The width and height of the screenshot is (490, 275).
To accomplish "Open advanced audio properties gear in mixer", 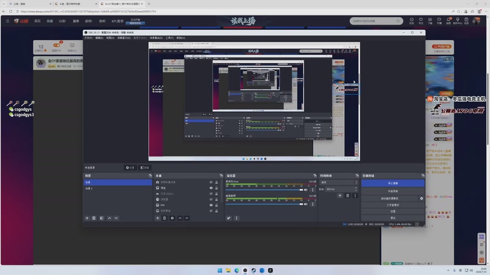I will (x=228, y=218).
